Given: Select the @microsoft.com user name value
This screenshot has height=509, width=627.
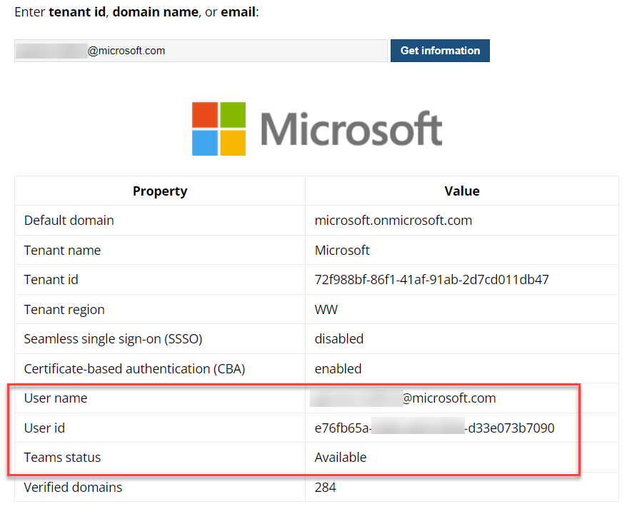Looking at the screenshot, I should point(403,398).
